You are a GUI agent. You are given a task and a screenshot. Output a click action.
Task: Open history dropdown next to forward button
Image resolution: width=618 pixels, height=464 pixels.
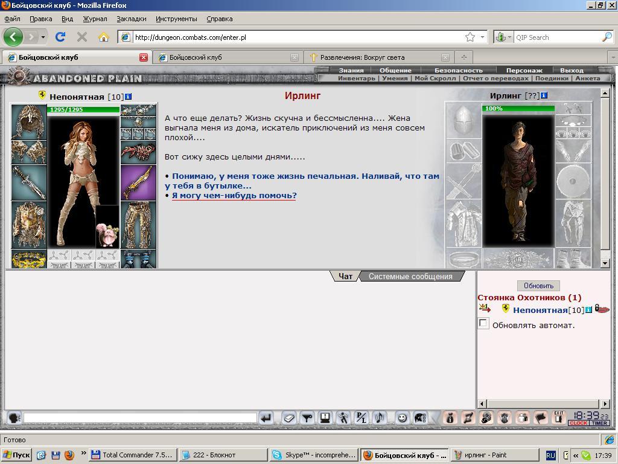point(43,37)
